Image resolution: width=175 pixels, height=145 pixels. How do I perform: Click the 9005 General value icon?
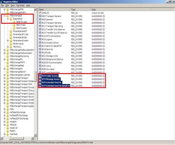pyautogui.click(x=40, y=19)
